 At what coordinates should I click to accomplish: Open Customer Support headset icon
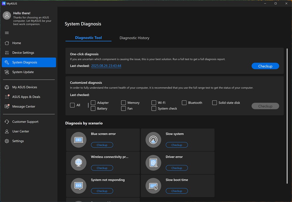point(7,122)
